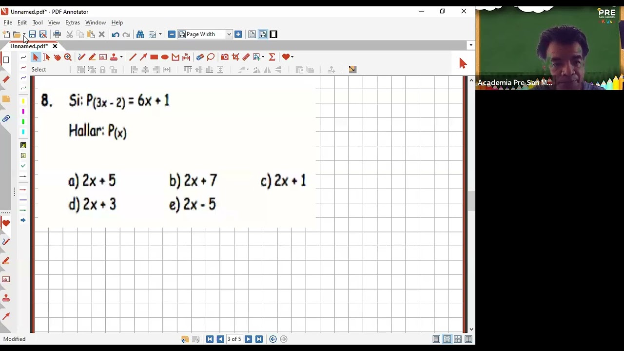This screenshot has width=624, height=351.
Task: Select the Stamp tool
Action: click(x=114, y=57)
